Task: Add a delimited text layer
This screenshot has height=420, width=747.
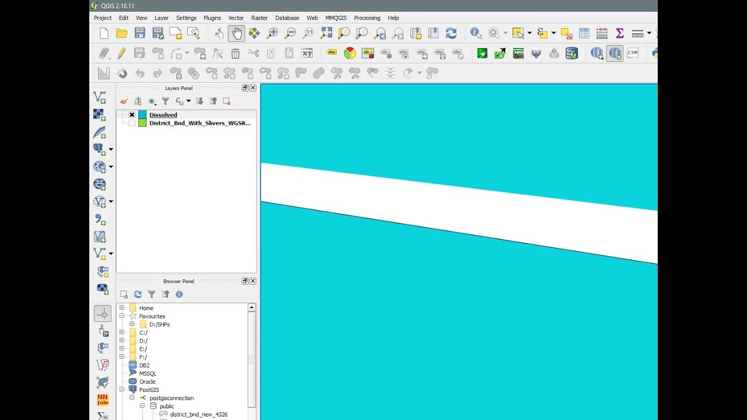Action: (100, 219)
